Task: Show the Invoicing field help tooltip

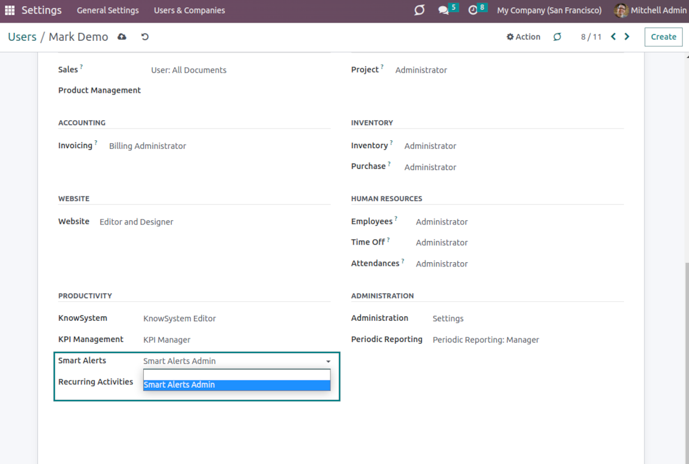Action: [96, 142]
